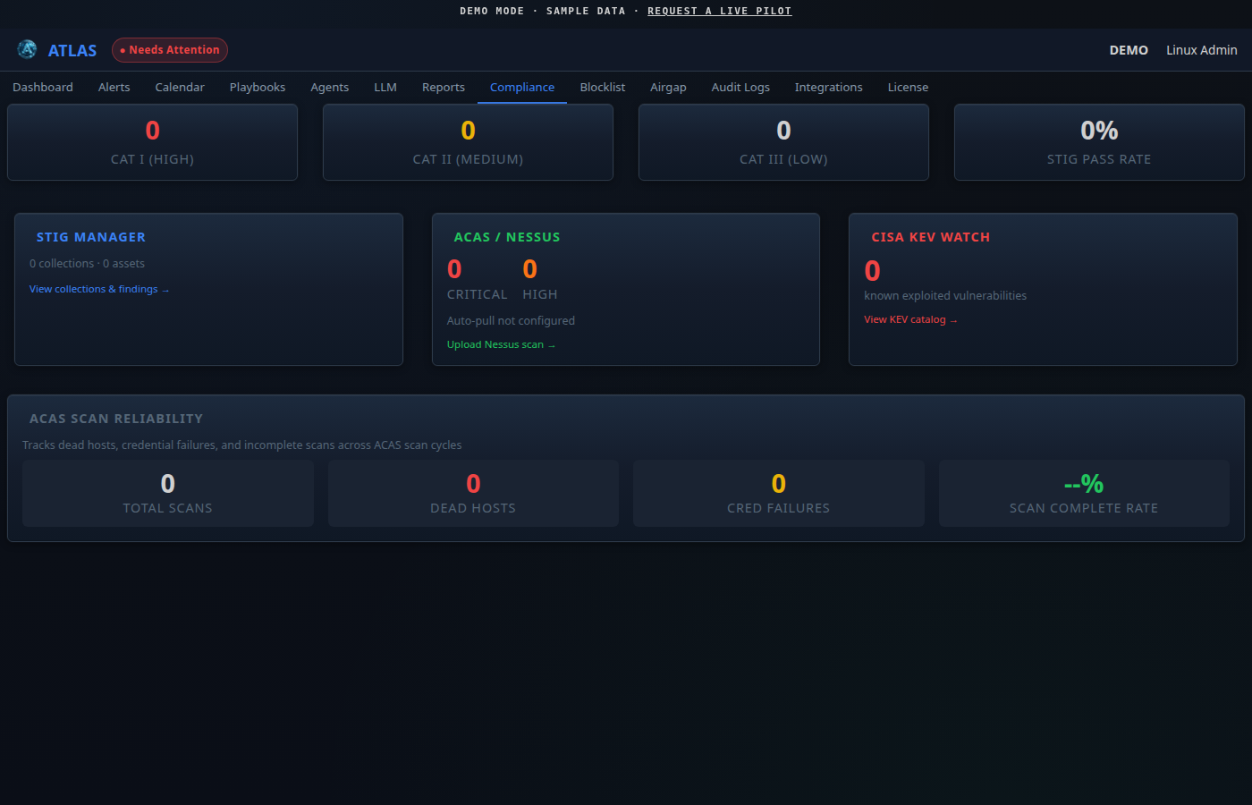The image size is (1252, 805).
Task: Click the Upload Nessus scan link
Action: pyautogui.click(x=501, y=344)
